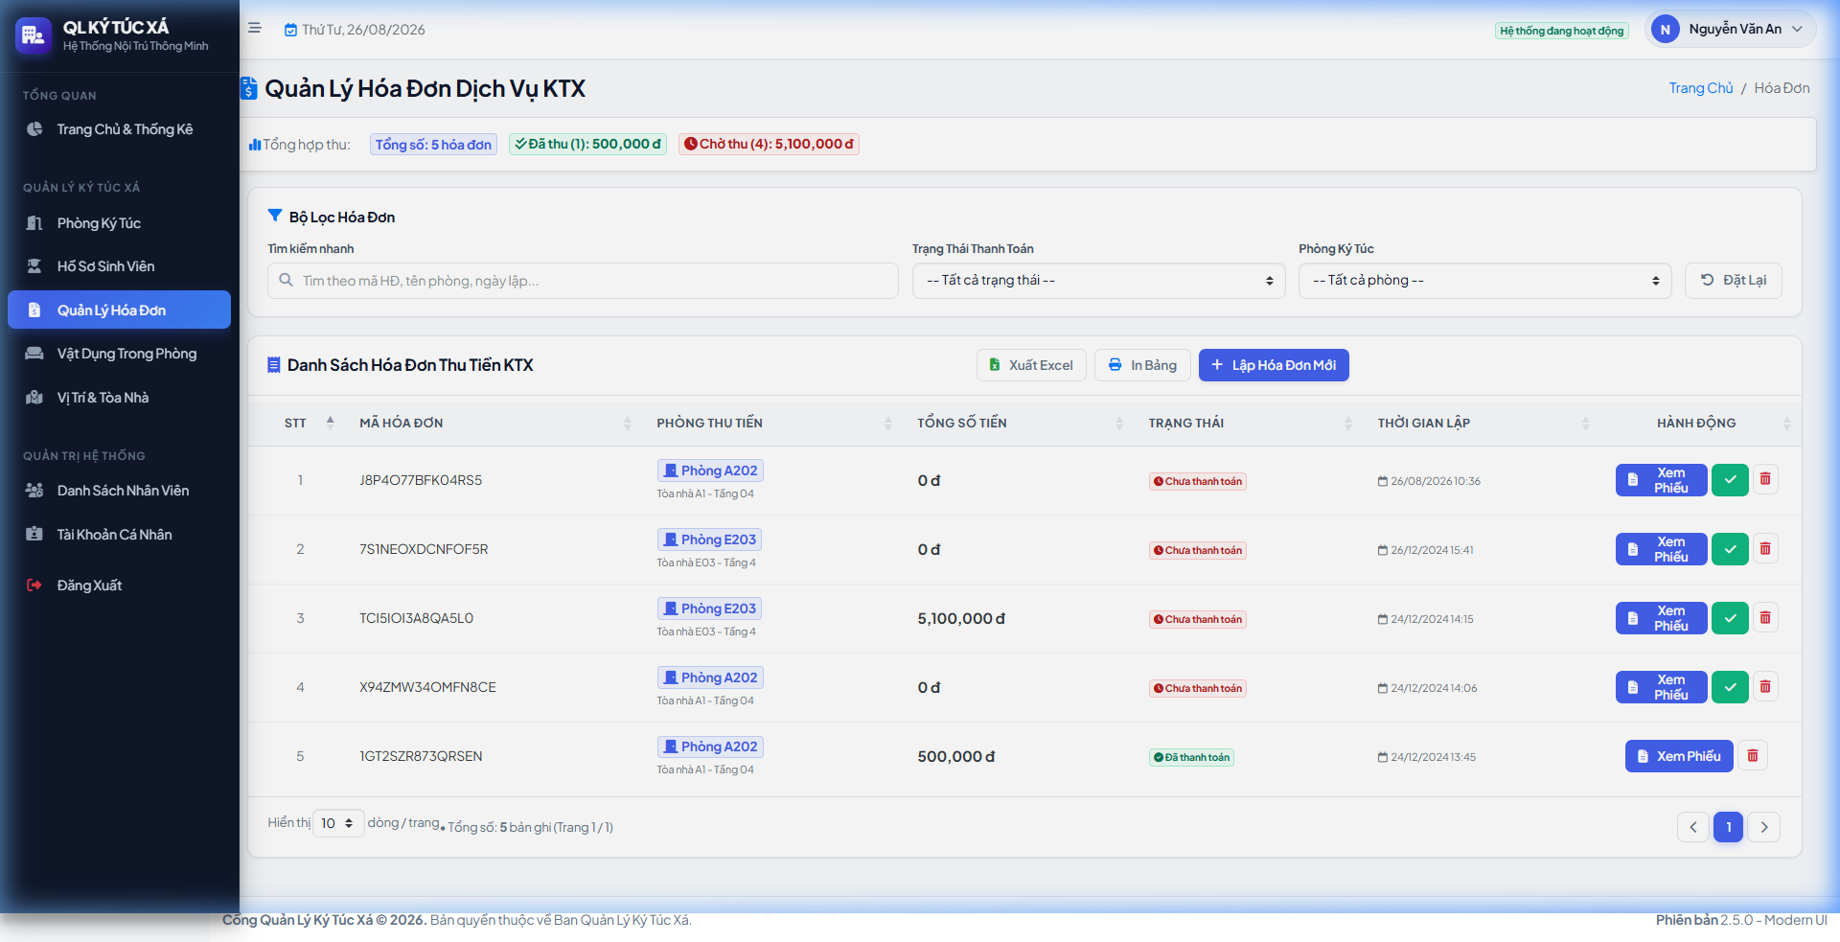Click the QL Ký Túc Xá logo icon
Viewport: 1840px width, 942px height.
(34, 35)
